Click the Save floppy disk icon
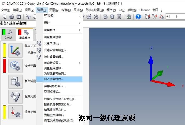Screen dimensions: 185x125 [x=19, y=16]
